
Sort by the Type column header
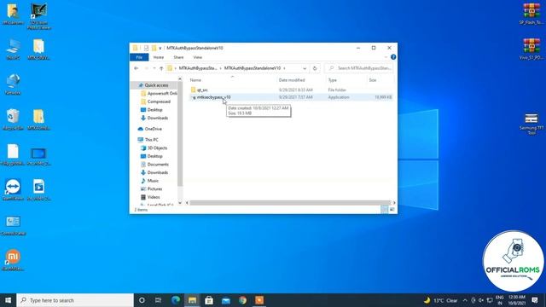[333, 80]
